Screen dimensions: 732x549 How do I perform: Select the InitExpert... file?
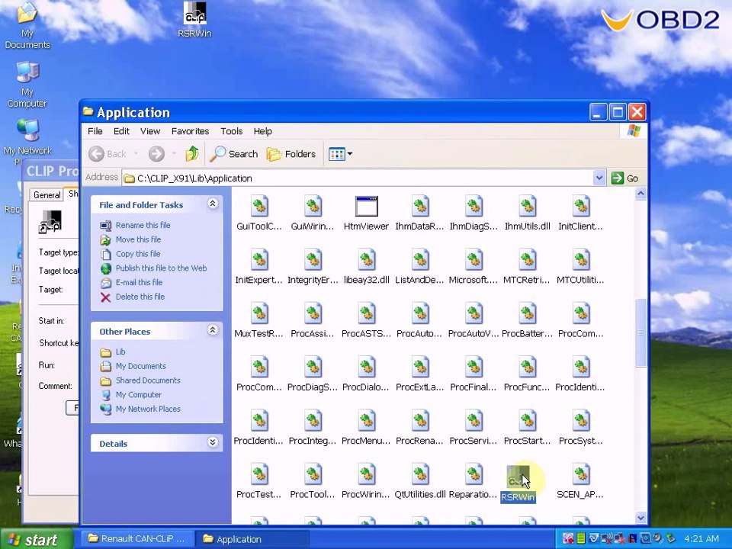coord(258,267)
